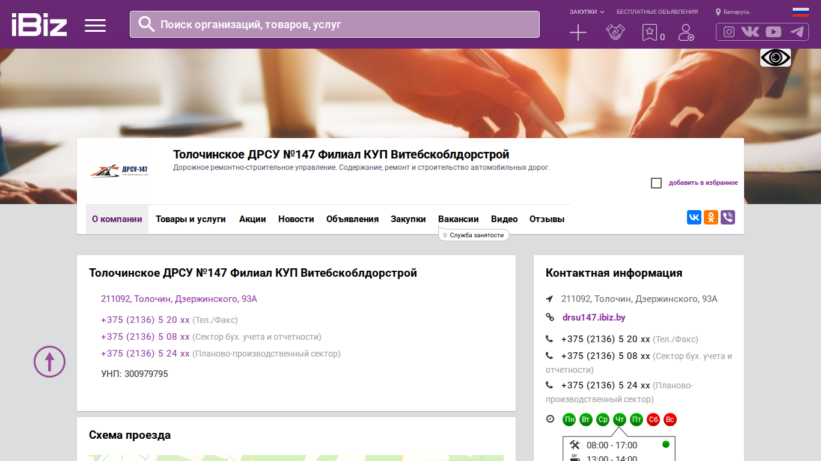
Task: Click the plus add icon in header
Action: pyautogui.click(x=578, y=32)
